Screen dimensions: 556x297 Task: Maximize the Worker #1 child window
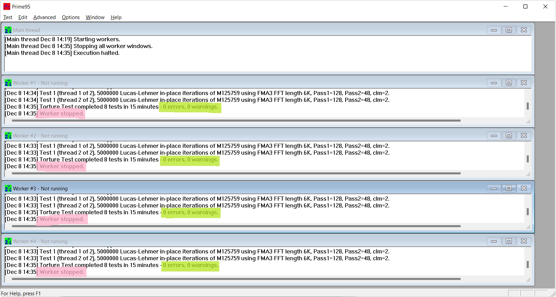[509, 83]
